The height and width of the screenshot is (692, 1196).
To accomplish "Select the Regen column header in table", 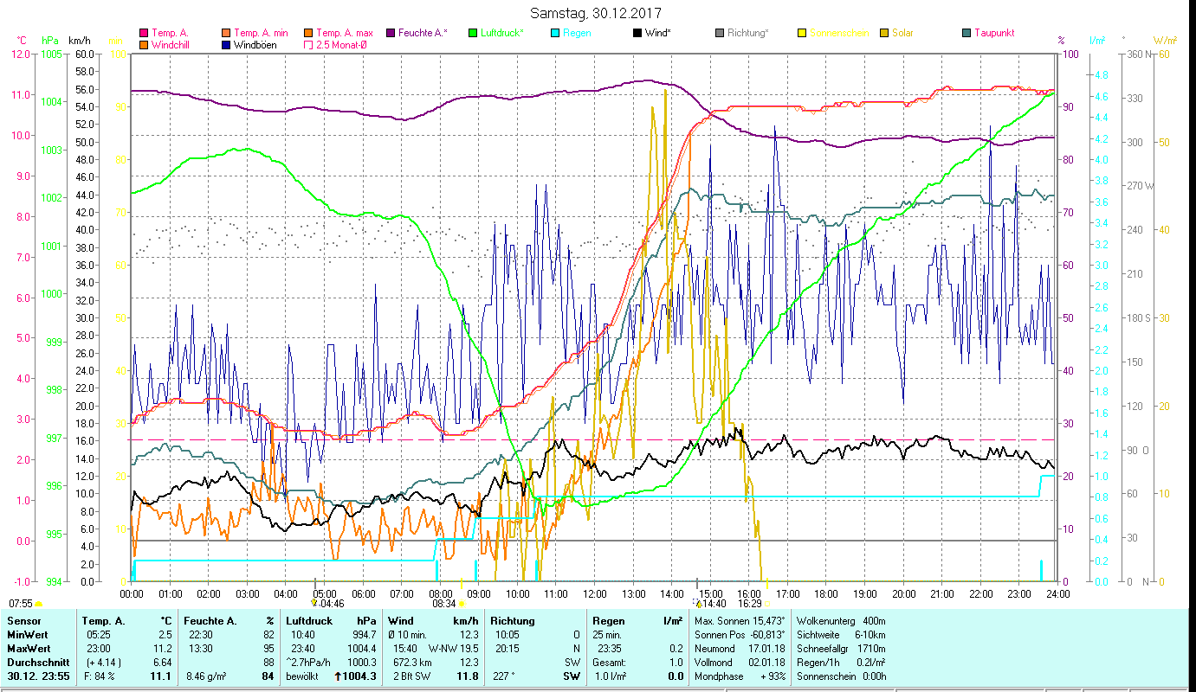I will (x=608, y=621).
